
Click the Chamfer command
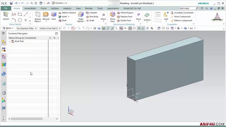point(91,13)
